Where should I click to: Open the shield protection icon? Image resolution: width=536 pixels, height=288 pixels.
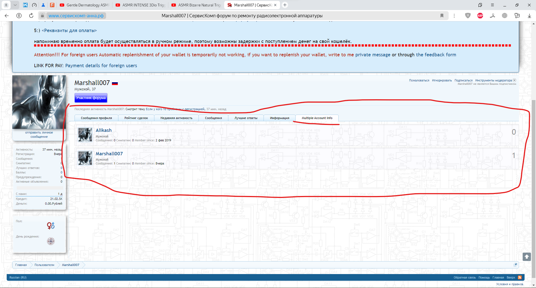(x=468, y=16)
